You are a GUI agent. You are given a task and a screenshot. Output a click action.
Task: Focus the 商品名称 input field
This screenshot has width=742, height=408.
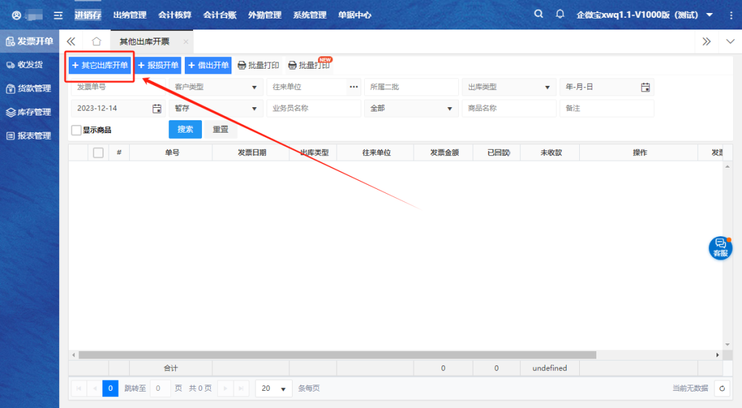coord(508,109)
